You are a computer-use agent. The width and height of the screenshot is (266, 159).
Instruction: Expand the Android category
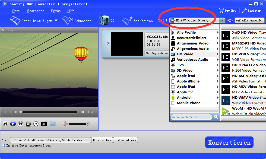(x=195, y=97)
